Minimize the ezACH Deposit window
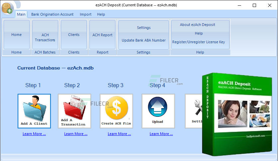Screen dimensions: 278x161 click(239, 5)
